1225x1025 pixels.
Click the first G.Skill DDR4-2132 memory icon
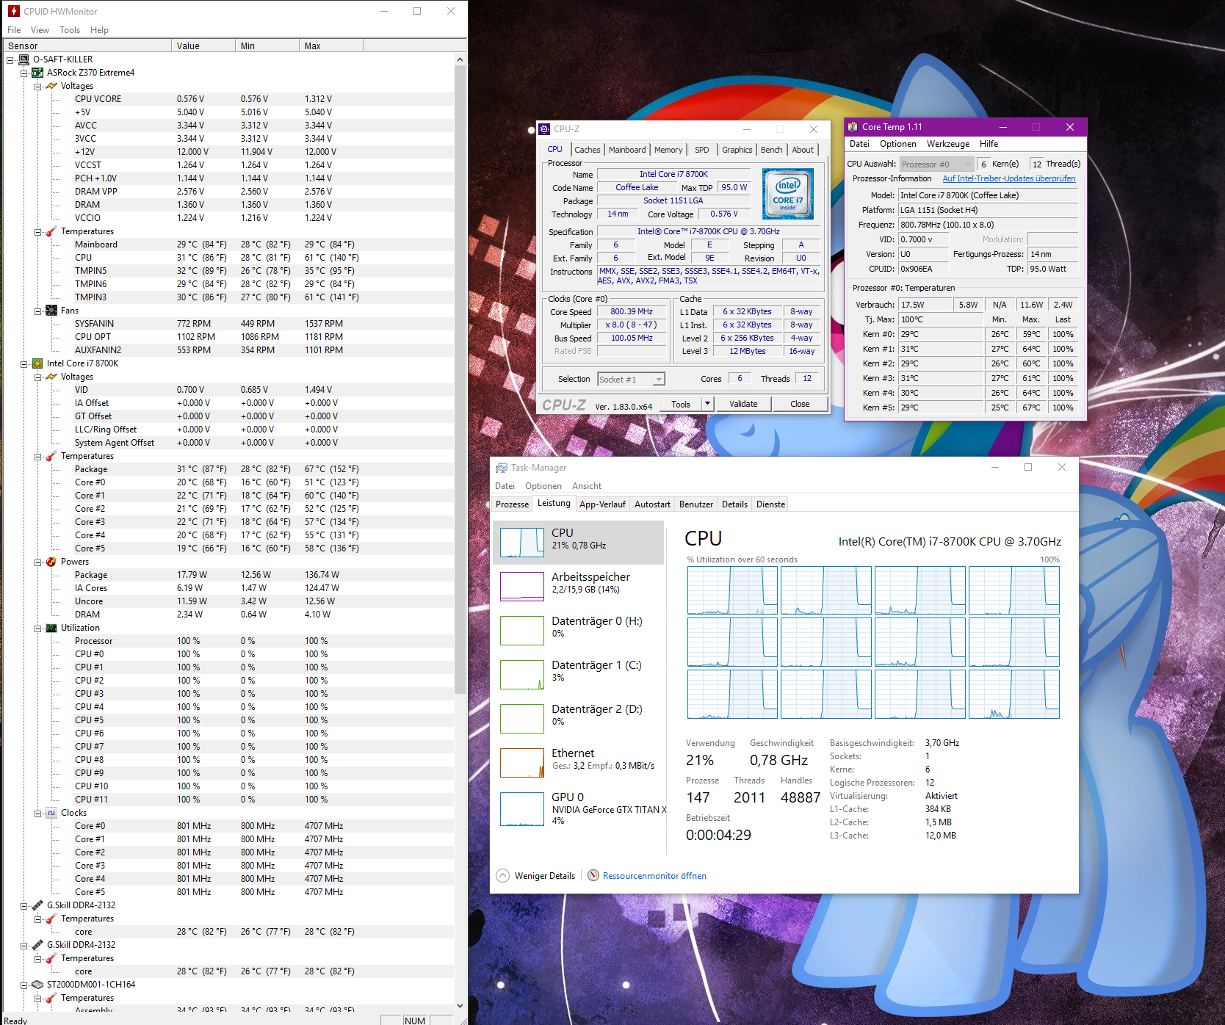tap(37, 905)
